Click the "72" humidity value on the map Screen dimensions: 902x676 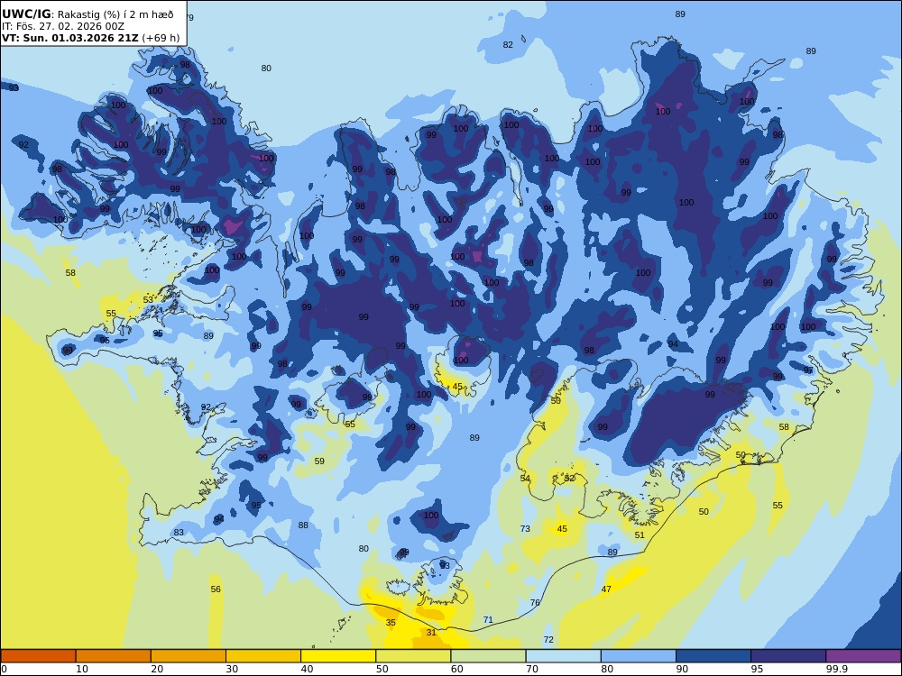point(548,640)
